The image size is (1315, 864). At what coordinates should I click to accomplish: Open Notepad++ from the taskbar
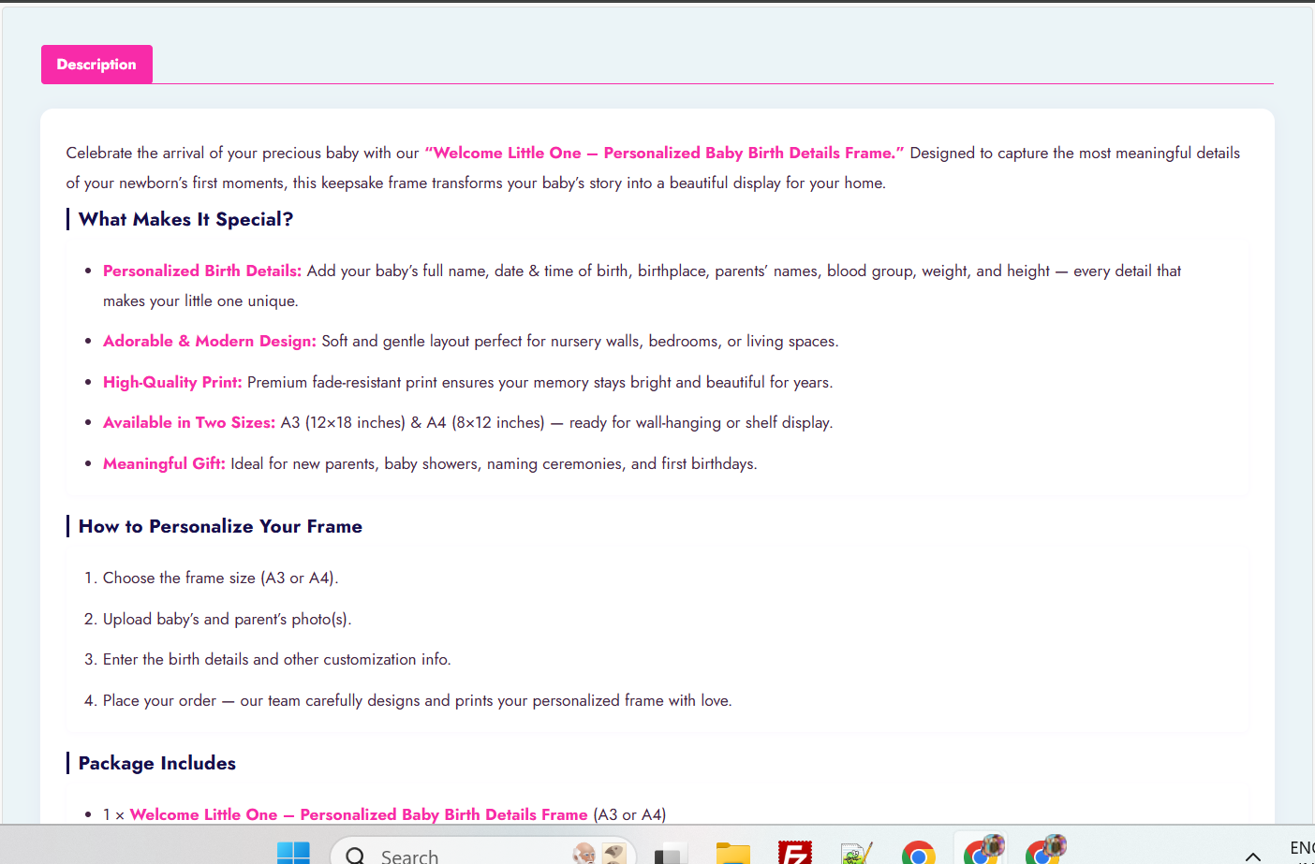(856, 853)
